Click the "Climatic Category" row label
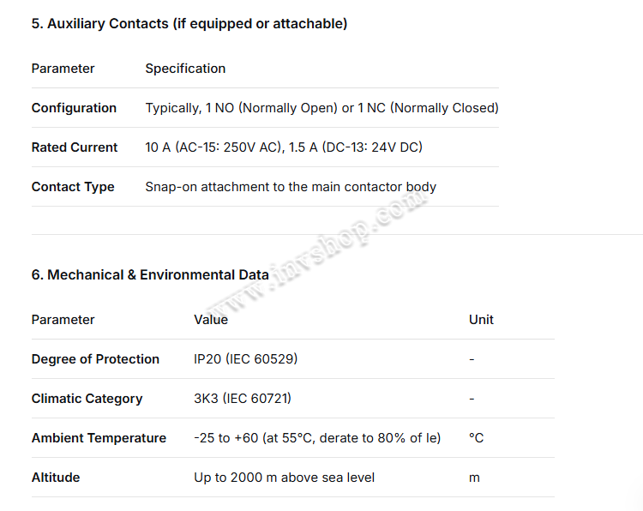The width and height of the screenshot is (643, 511). pyautogui.click(x=87, y=399)
